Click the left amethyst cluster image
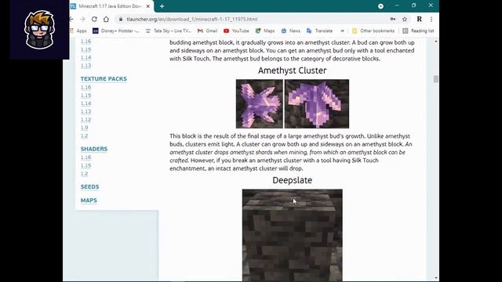502x282 pixels. coord(260,104)
